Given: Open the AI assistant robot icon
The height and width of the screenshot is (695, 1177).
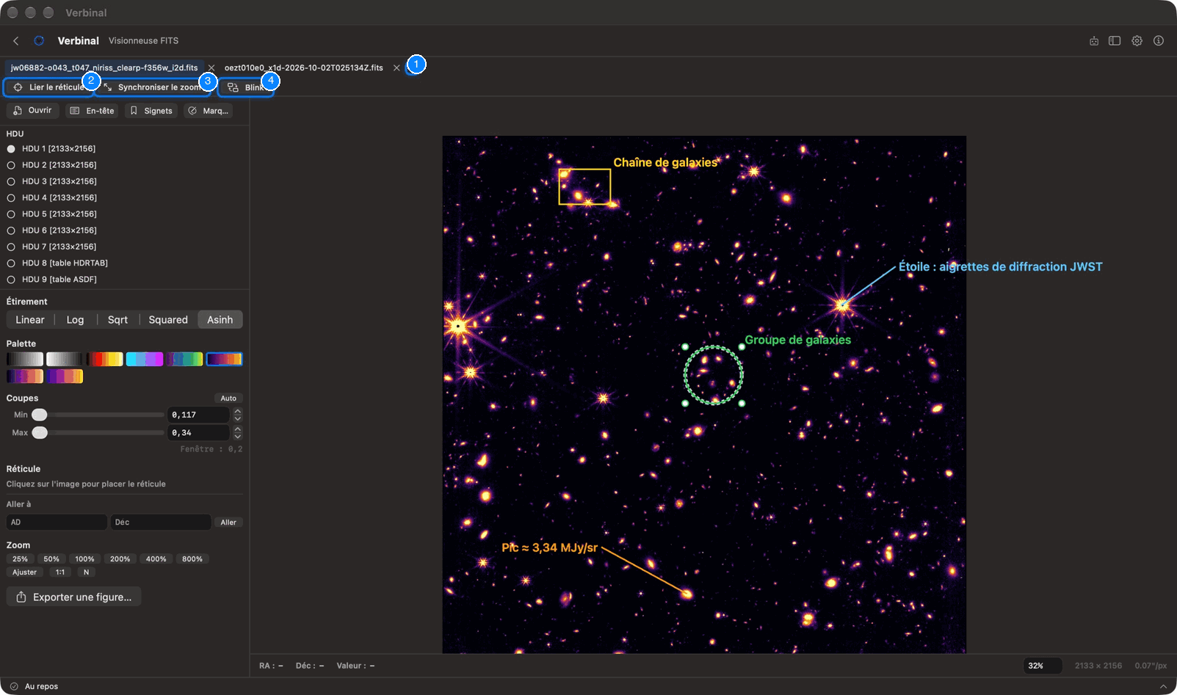Looking at the screenshot, I should (1094, 41).
